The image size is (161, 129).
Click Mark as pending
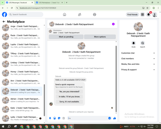pyautogui.click(x=66, y=37)
